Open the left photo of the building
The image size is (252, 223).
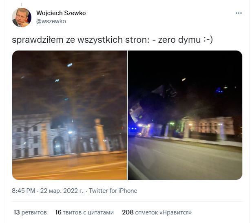pyautogui.click(x=69, y=115)
